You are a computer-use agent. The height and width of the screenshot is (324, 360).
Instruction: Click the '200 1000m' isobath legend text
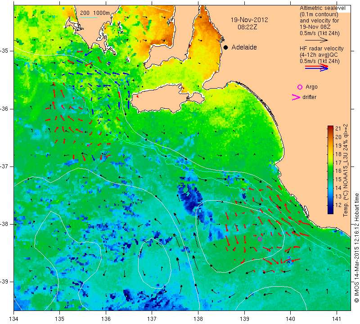(95, 13)
